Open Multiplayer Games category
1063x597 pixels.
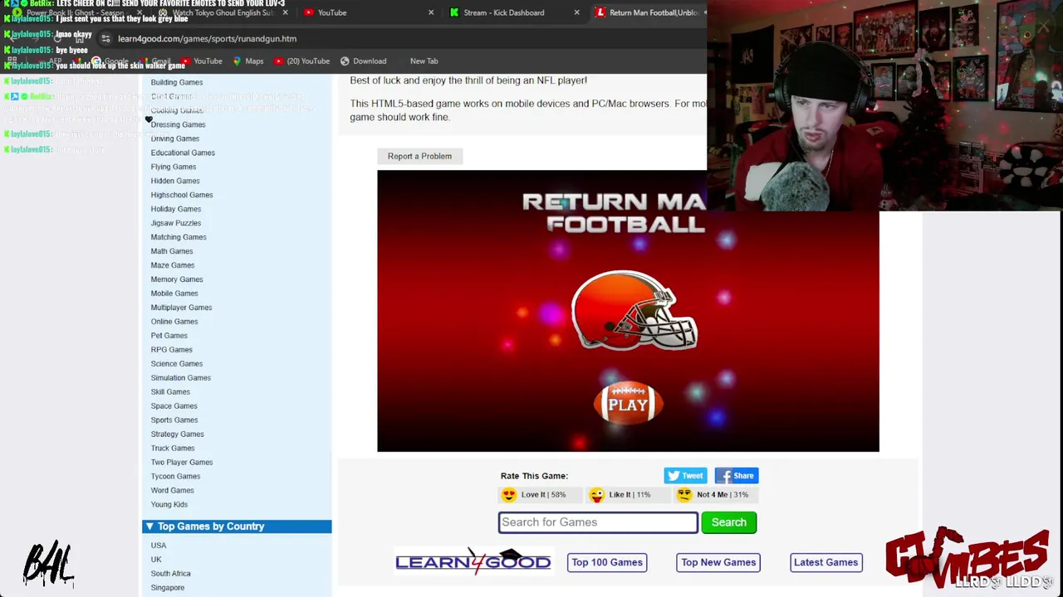[181, 308]
